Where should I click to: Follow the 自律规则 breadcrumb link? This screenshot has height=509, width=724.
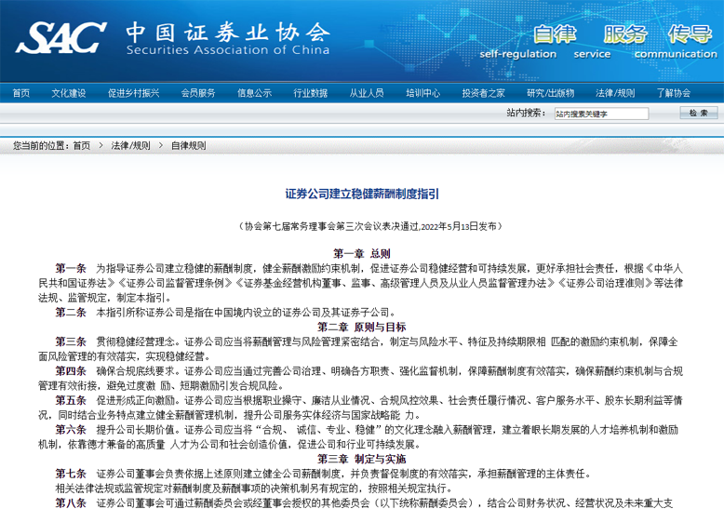coord(188,146)
